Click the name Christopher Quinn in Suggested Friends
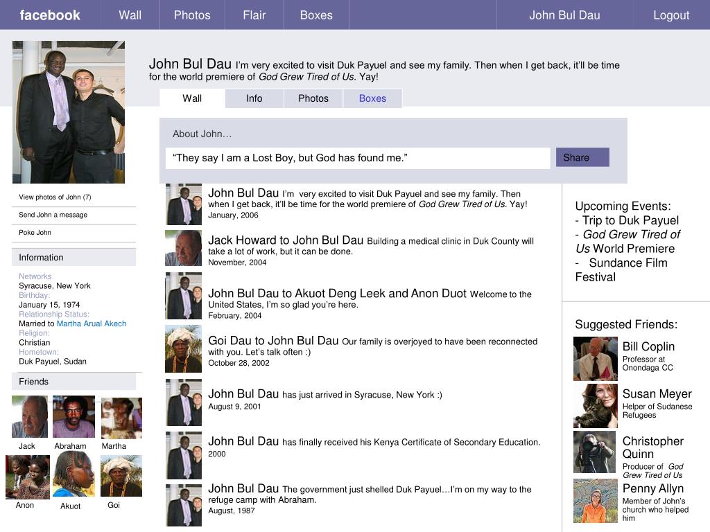This screenshot has width=710, height=532. 653,447
